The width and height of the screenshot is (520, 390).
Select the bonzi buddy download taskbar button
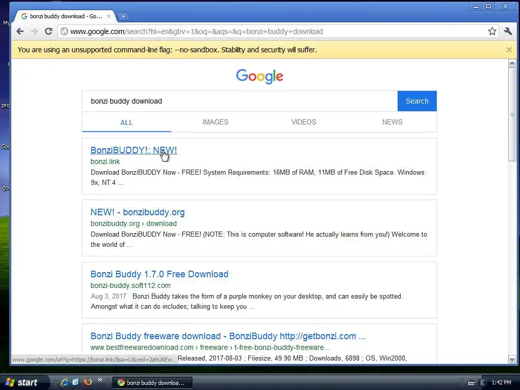pyautogui.click(x=152, y=383)
